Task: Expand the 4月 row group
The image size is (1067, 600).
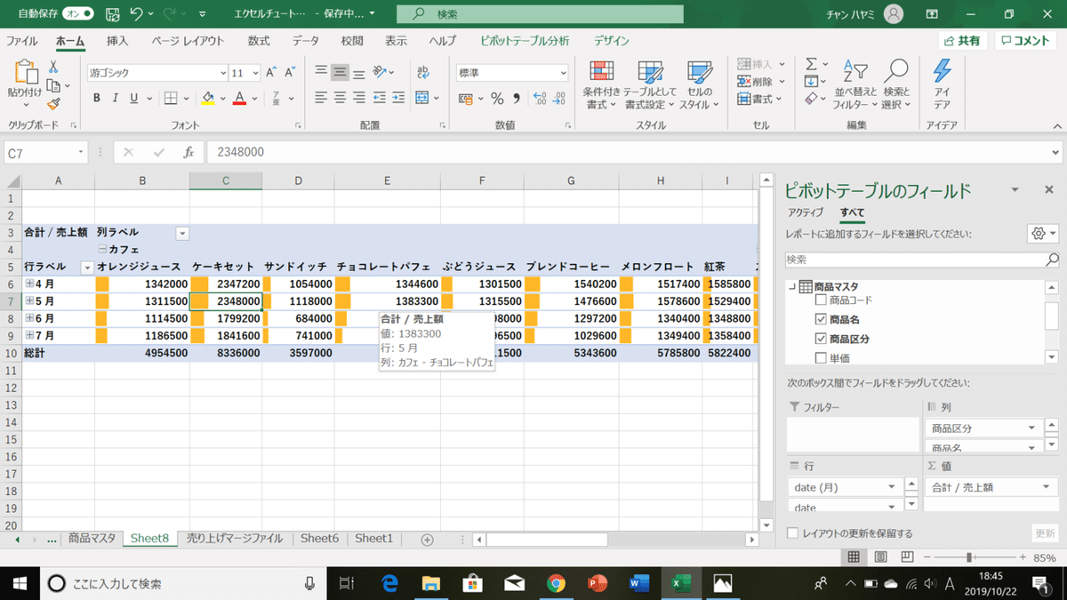Action: 29,284
